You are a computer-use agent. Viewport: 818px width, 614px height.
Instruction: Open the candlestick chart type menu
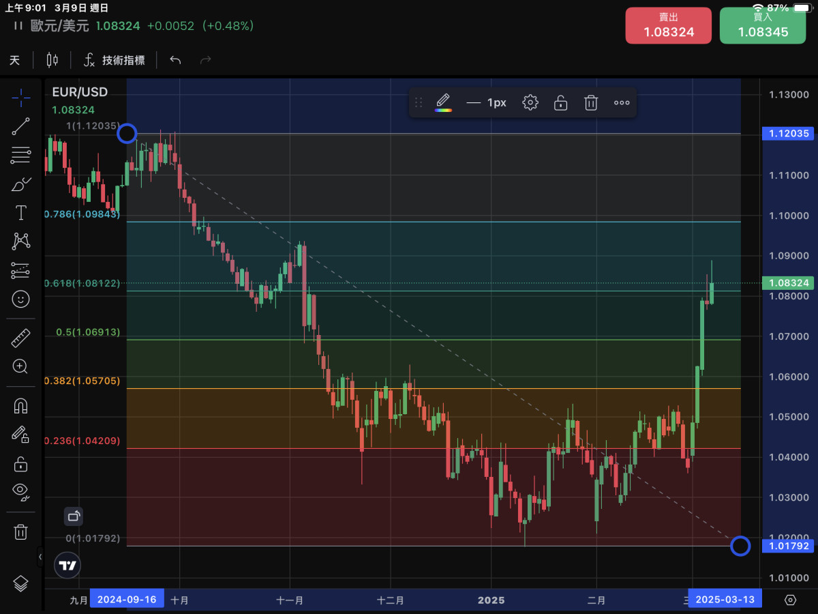pos(52,60)
